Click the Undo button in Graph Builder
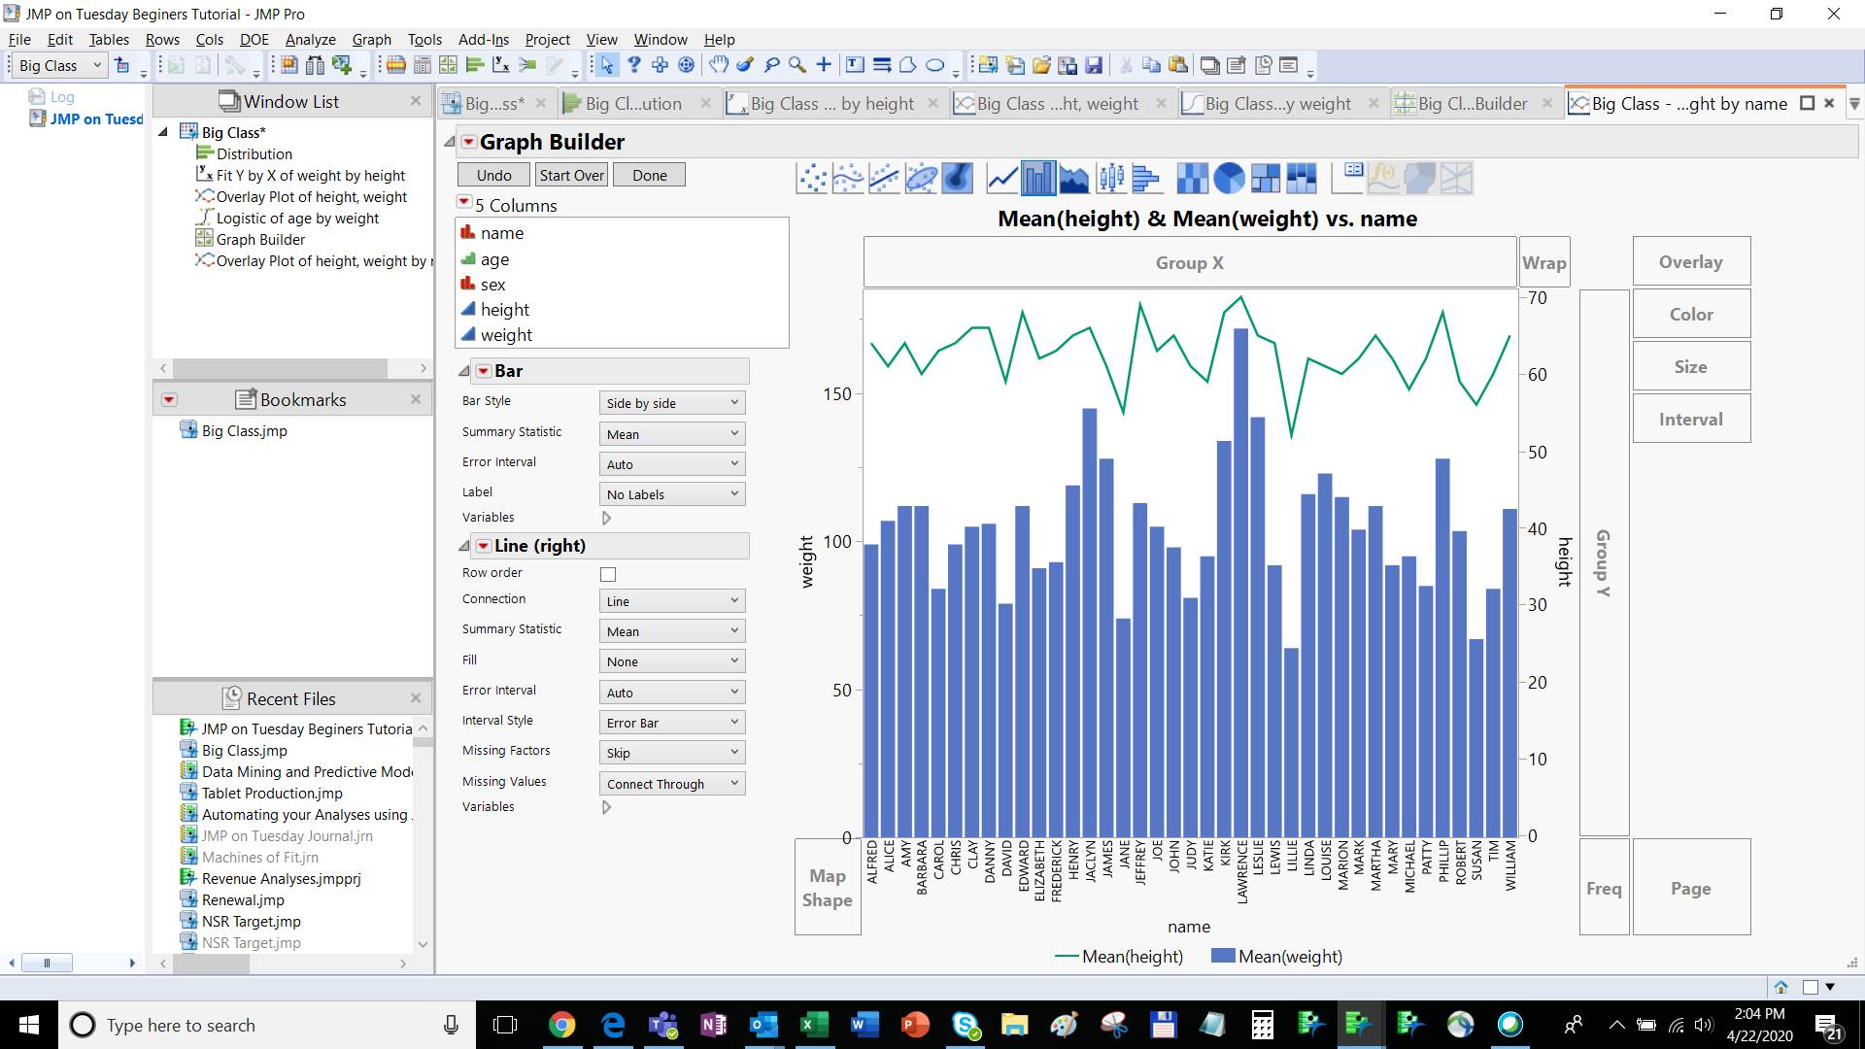1865x1049 pixels. (x=492, y=175)
